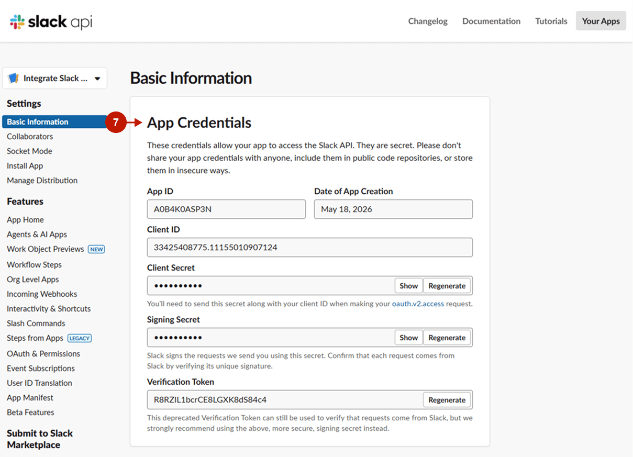Open Agents & AI Apps

pos(37,235)
